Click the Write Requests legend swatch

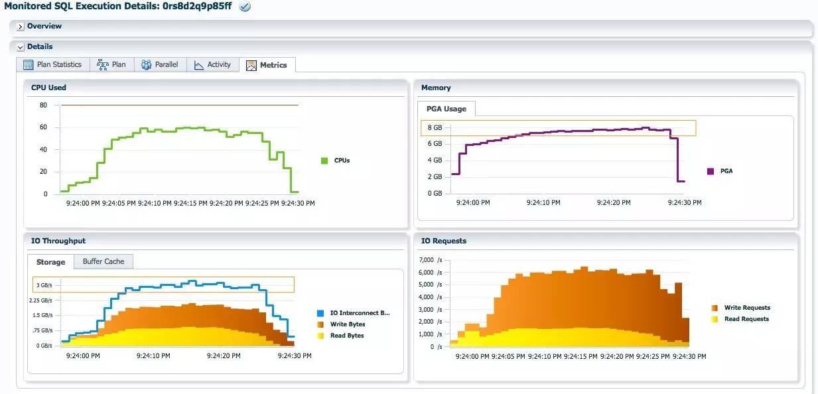click(715, 308)
